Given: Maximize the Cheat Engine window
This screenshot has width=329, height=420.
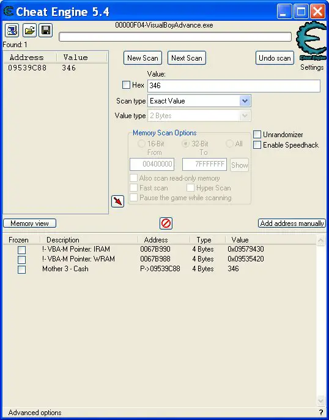Looking at the screenshot, I should click(301, 11).
